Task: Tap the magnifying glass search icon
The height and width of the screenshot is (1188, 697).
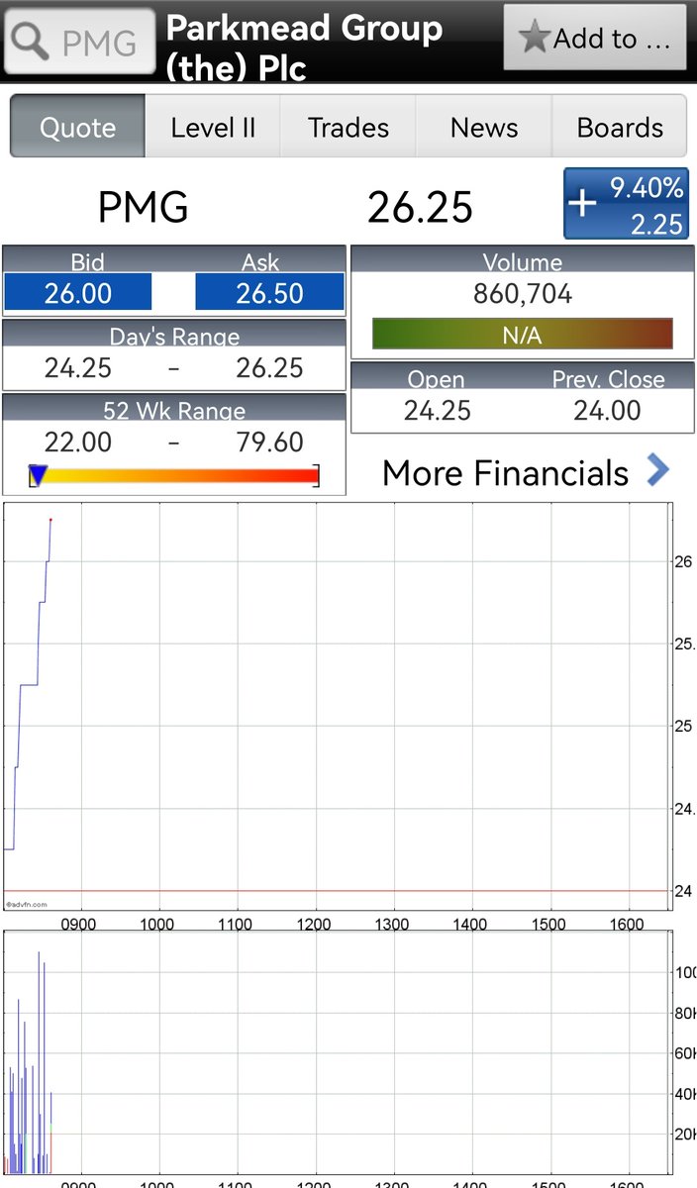Action: 31,43
